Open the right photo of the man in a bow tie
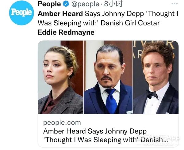Viewport: 184px width, 150px height. pos(156,77)
